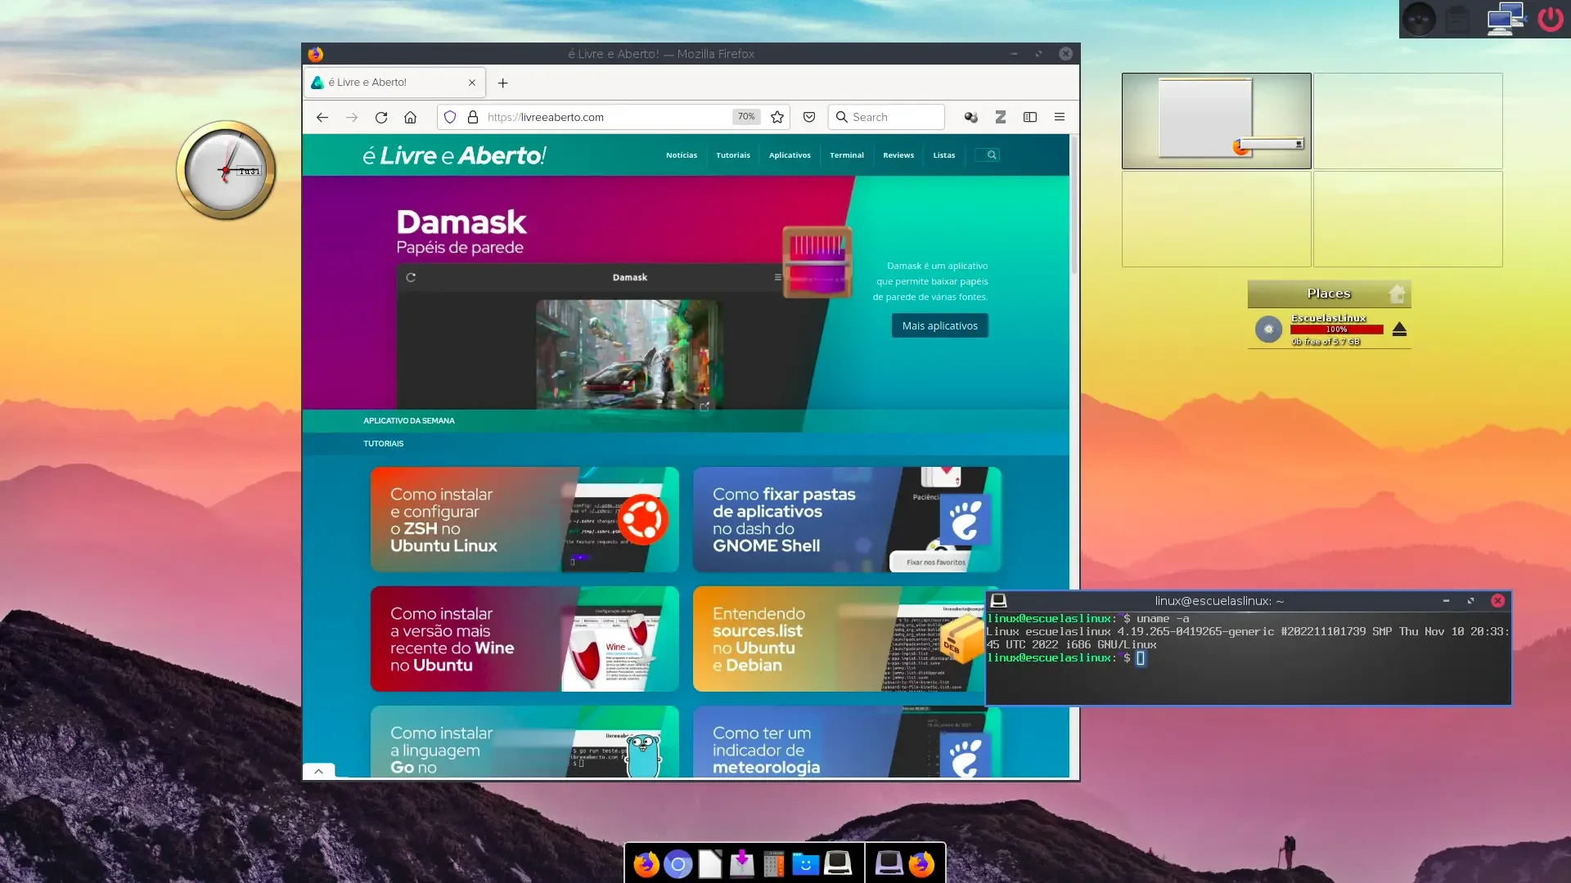Launch Chromium from the dock
Viewport: 1571px width, 883px height.
pos(678,864)
